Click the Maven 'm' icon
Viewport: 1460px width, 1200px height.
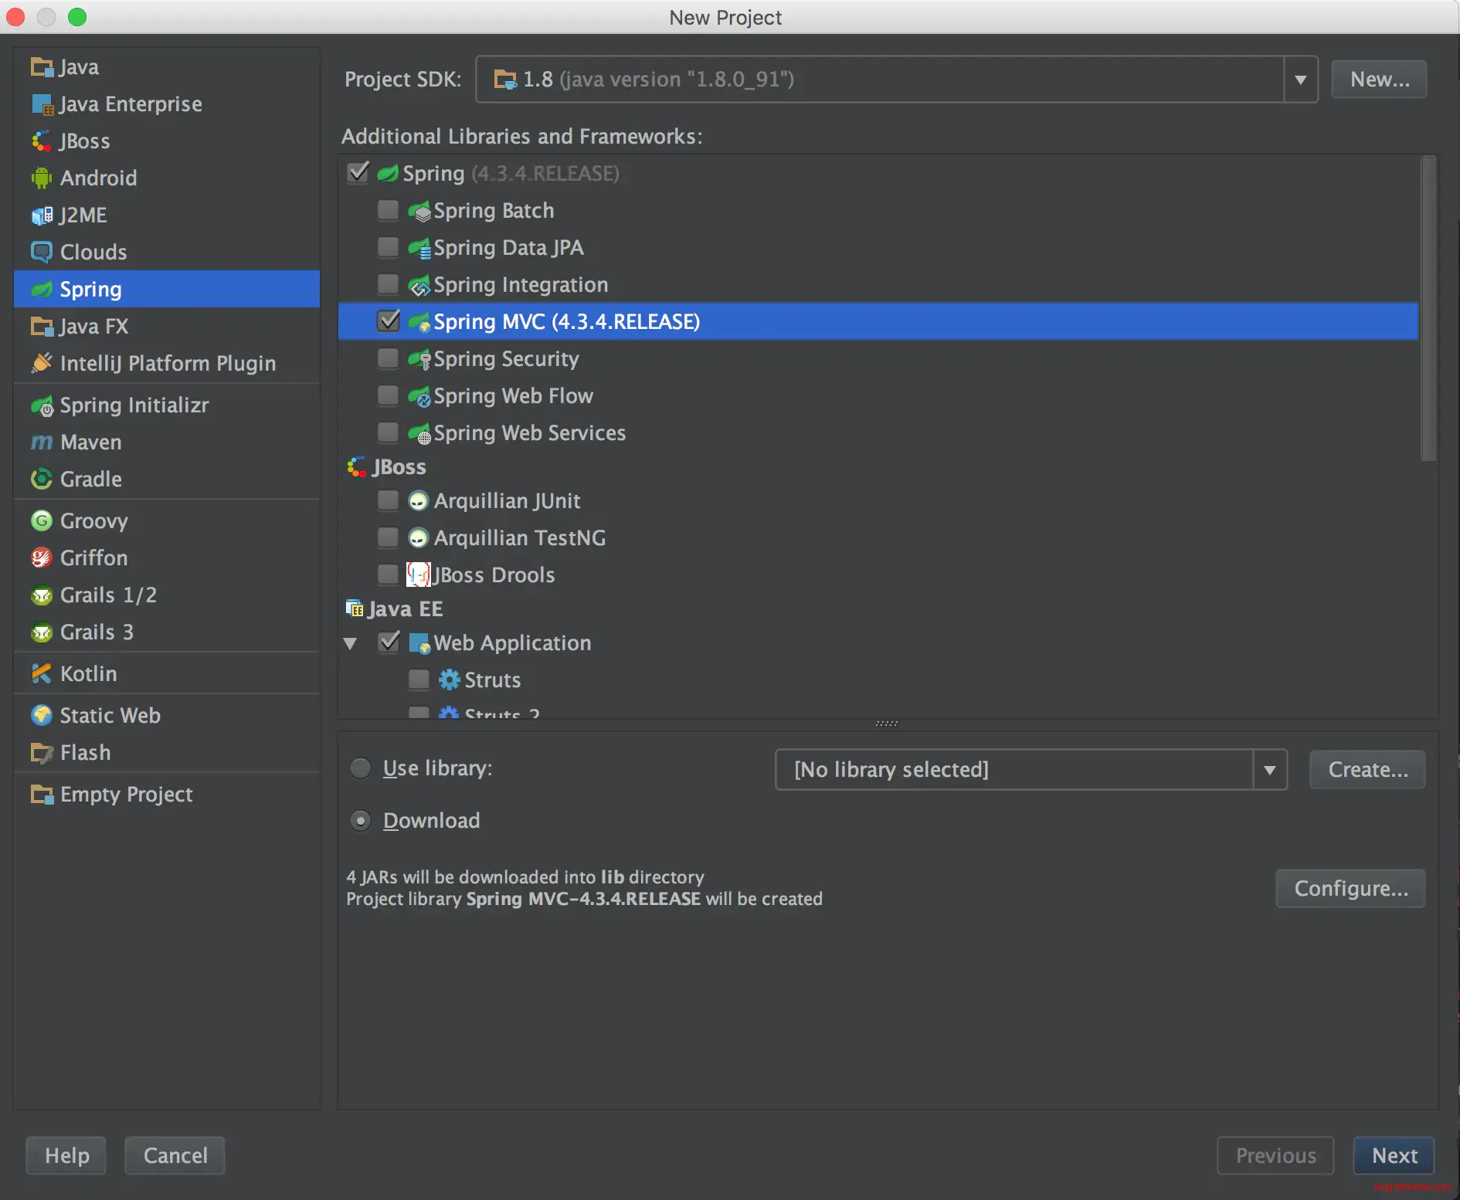coord(41,442)
